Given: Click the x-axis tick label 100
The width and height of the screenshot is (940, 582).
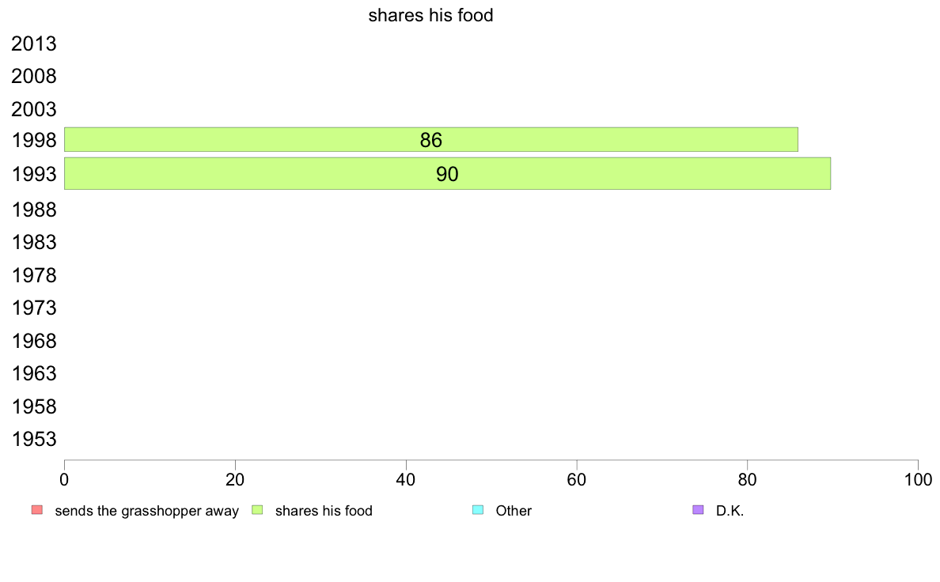Looking at the screenshot, I should pos(918,479).
